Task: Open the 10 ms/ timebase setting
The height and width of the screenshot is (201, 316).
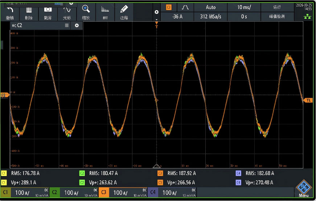Action: (244, 8)
